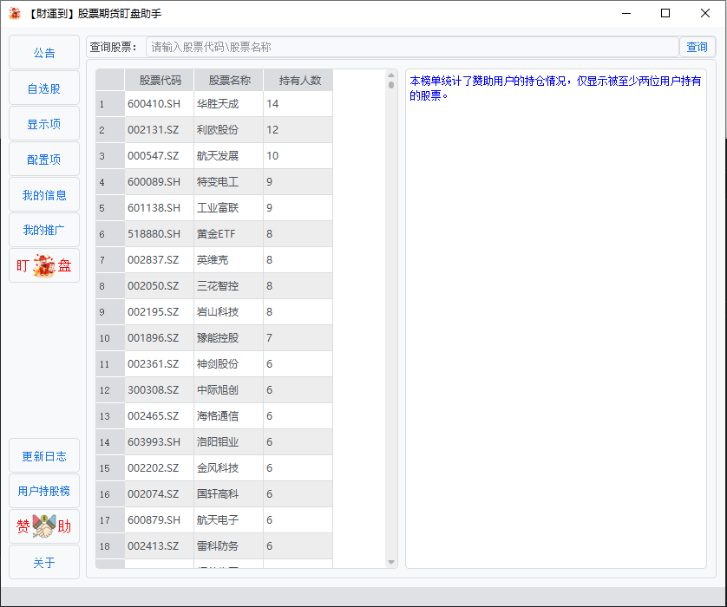Select 用户持股榜 holdings ranking
The height and width of the screenshot is (607, 727).
coord(44,491)
